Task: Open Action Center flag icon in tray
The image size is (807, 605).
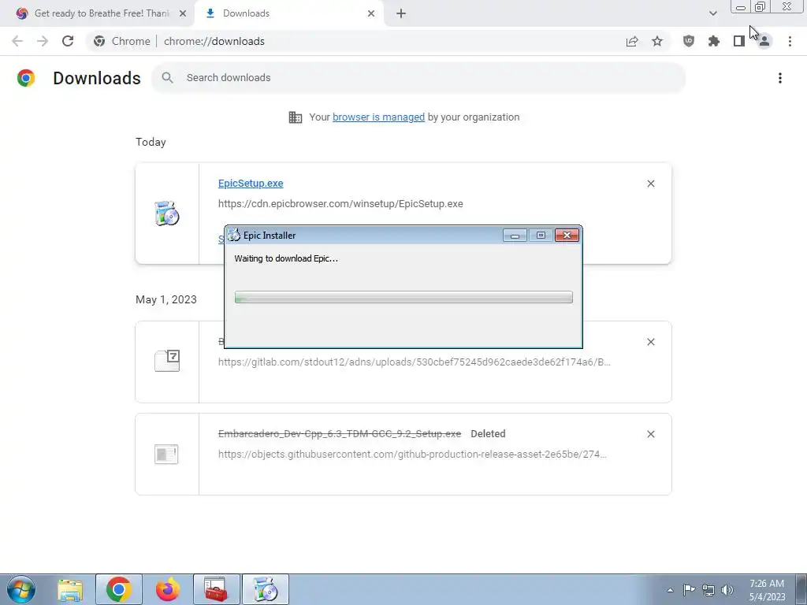Action: pos(689,590)
